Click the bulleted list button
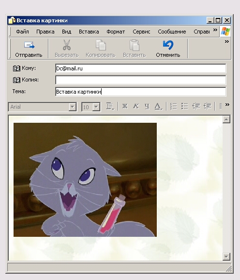This screenshot has height=280, width=240. point(185,106)
